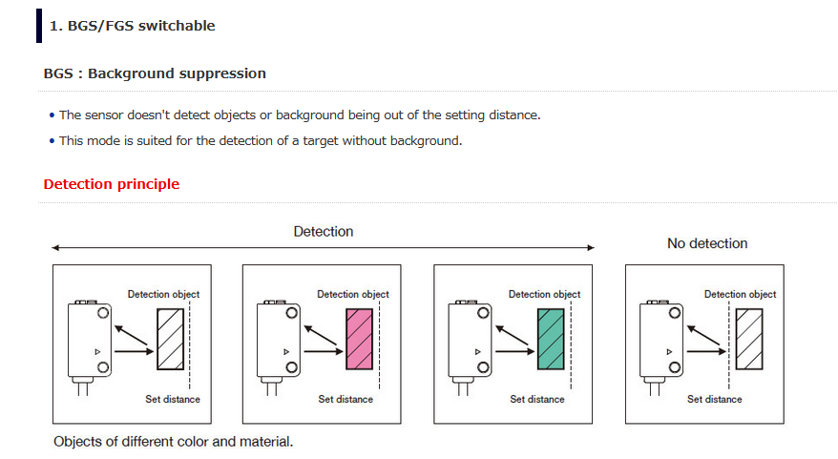
Task: Click the Set distance label in first diagram
Action: pos(173,399)
